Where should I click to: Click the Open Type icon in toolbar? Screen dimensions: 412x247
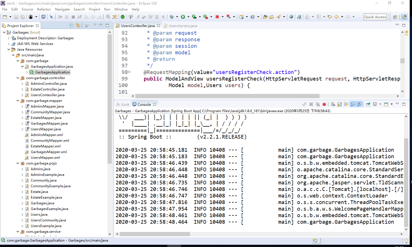click(x=265, y=17)
